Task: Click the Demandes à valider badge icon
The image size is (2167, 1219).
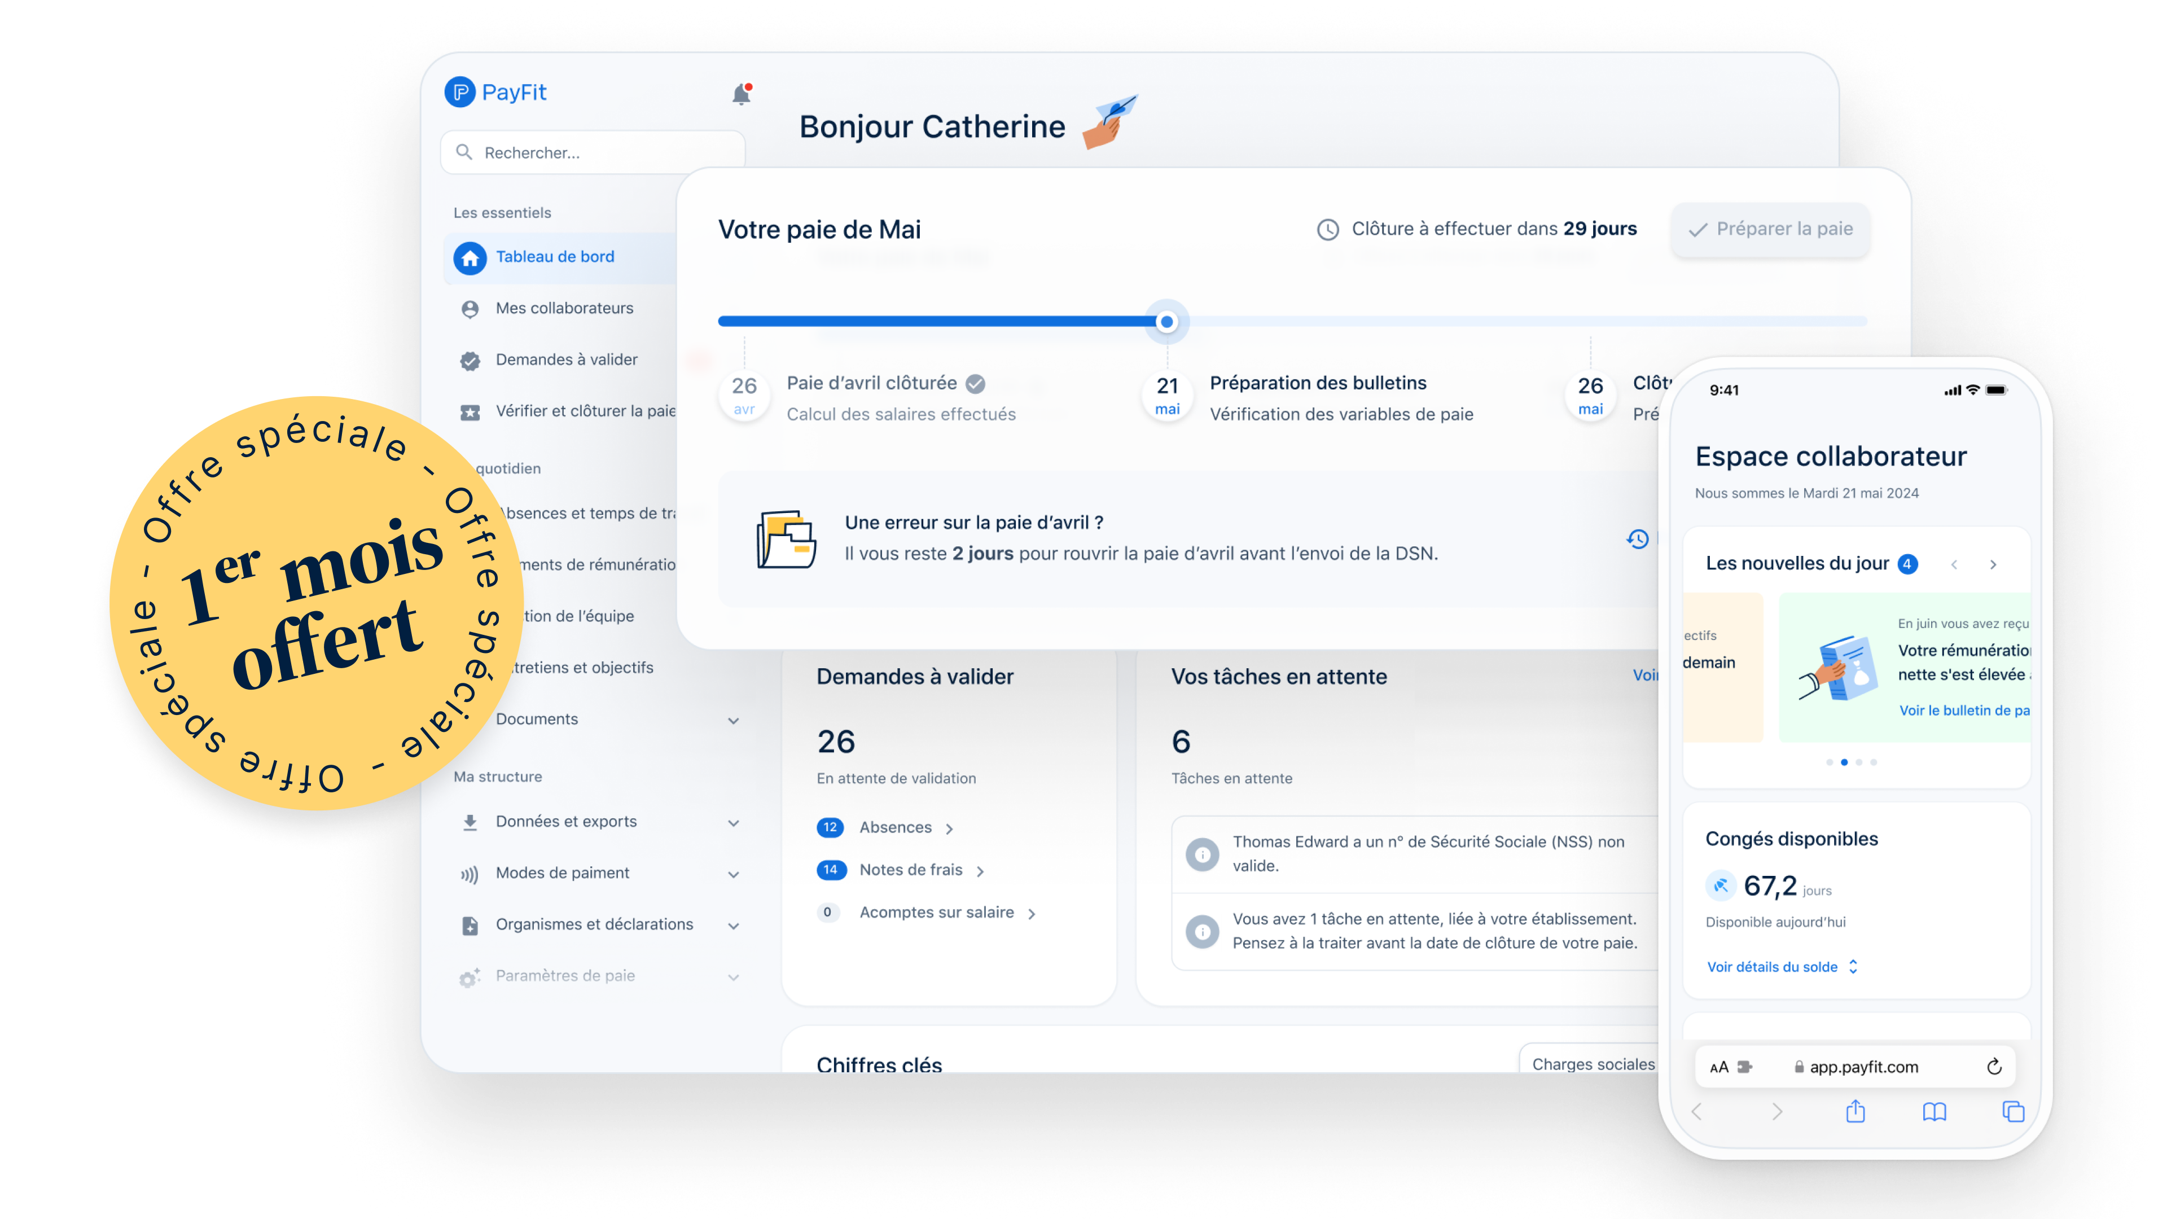Action: (x=470, y=360)
